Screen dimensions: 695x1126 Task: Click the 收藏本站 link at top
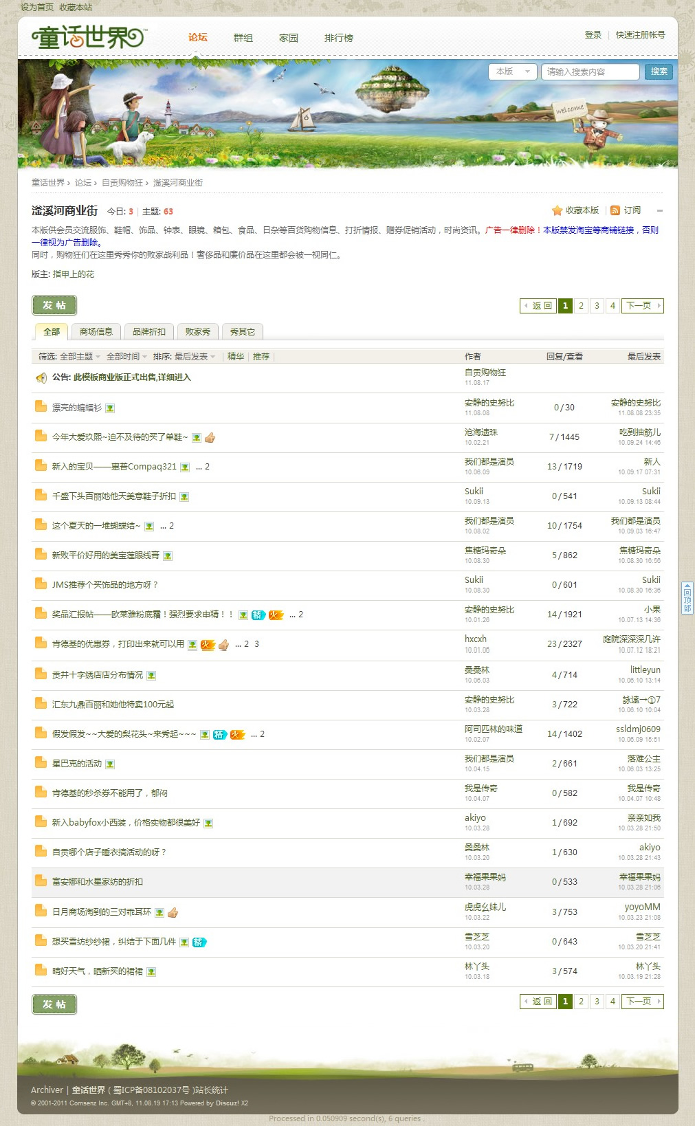click(76, 7)
